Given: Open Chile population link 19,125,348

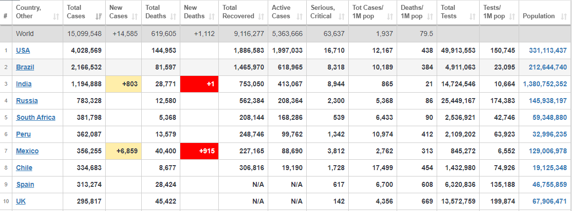Looking at the screenshot, I should (x=550, y=168).
